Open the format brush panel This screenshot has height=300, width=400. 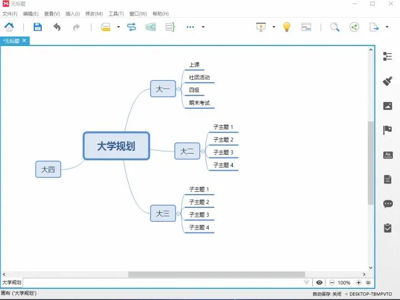pos(388,82)
